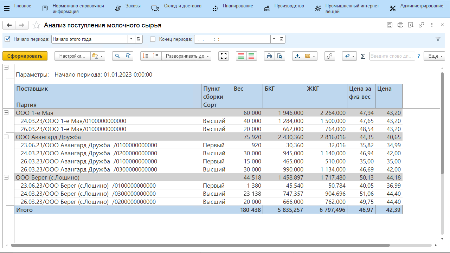Open the Еще dropdown menu
Viewport: 450px width, 253px height.
[435, 56]
